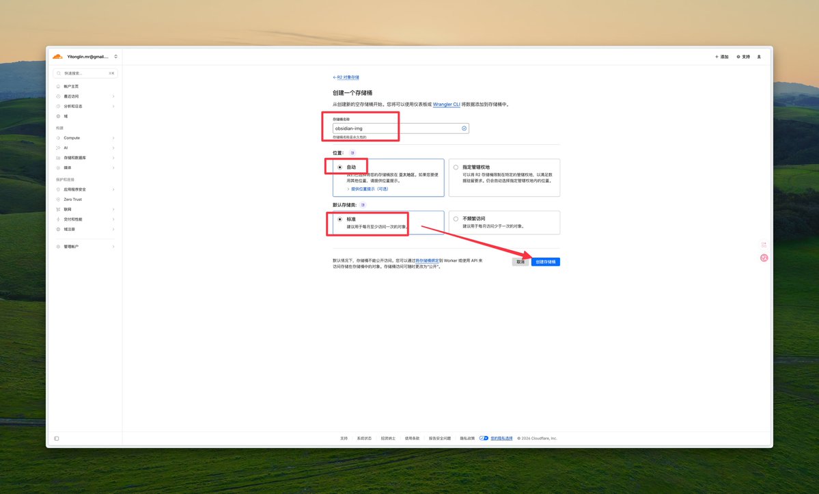819x494 pixels.
Task: Click the Zero Trust icon
Action: coord(58,200)
